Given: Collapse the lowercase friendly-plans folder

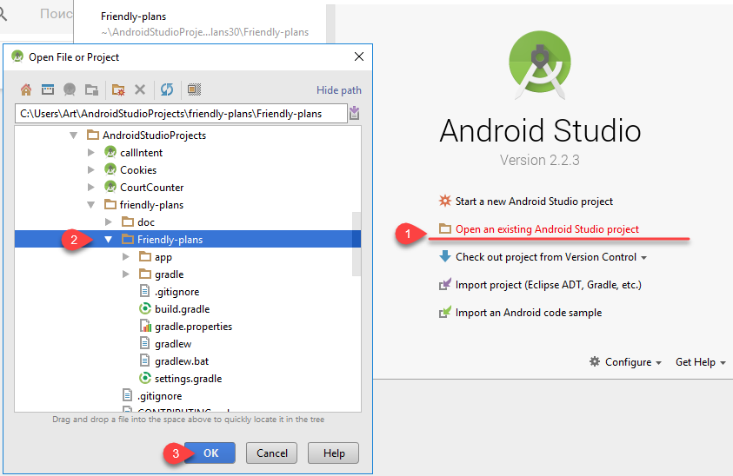Looking at the screenshot, I should point(91,205).
